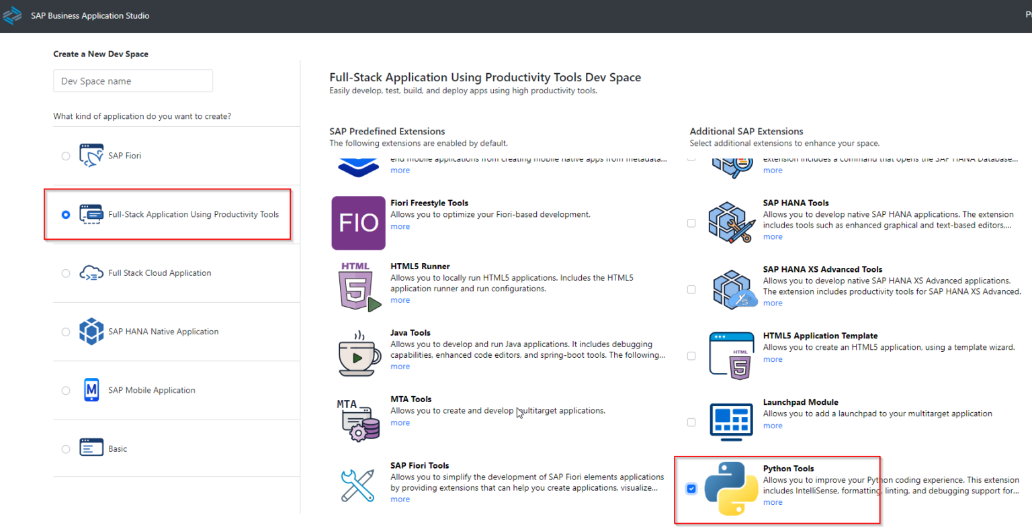Click more under SAP HANA XS Advanced Tools
The width and height of the screenshot is (1032, 527).
(773, 303)
